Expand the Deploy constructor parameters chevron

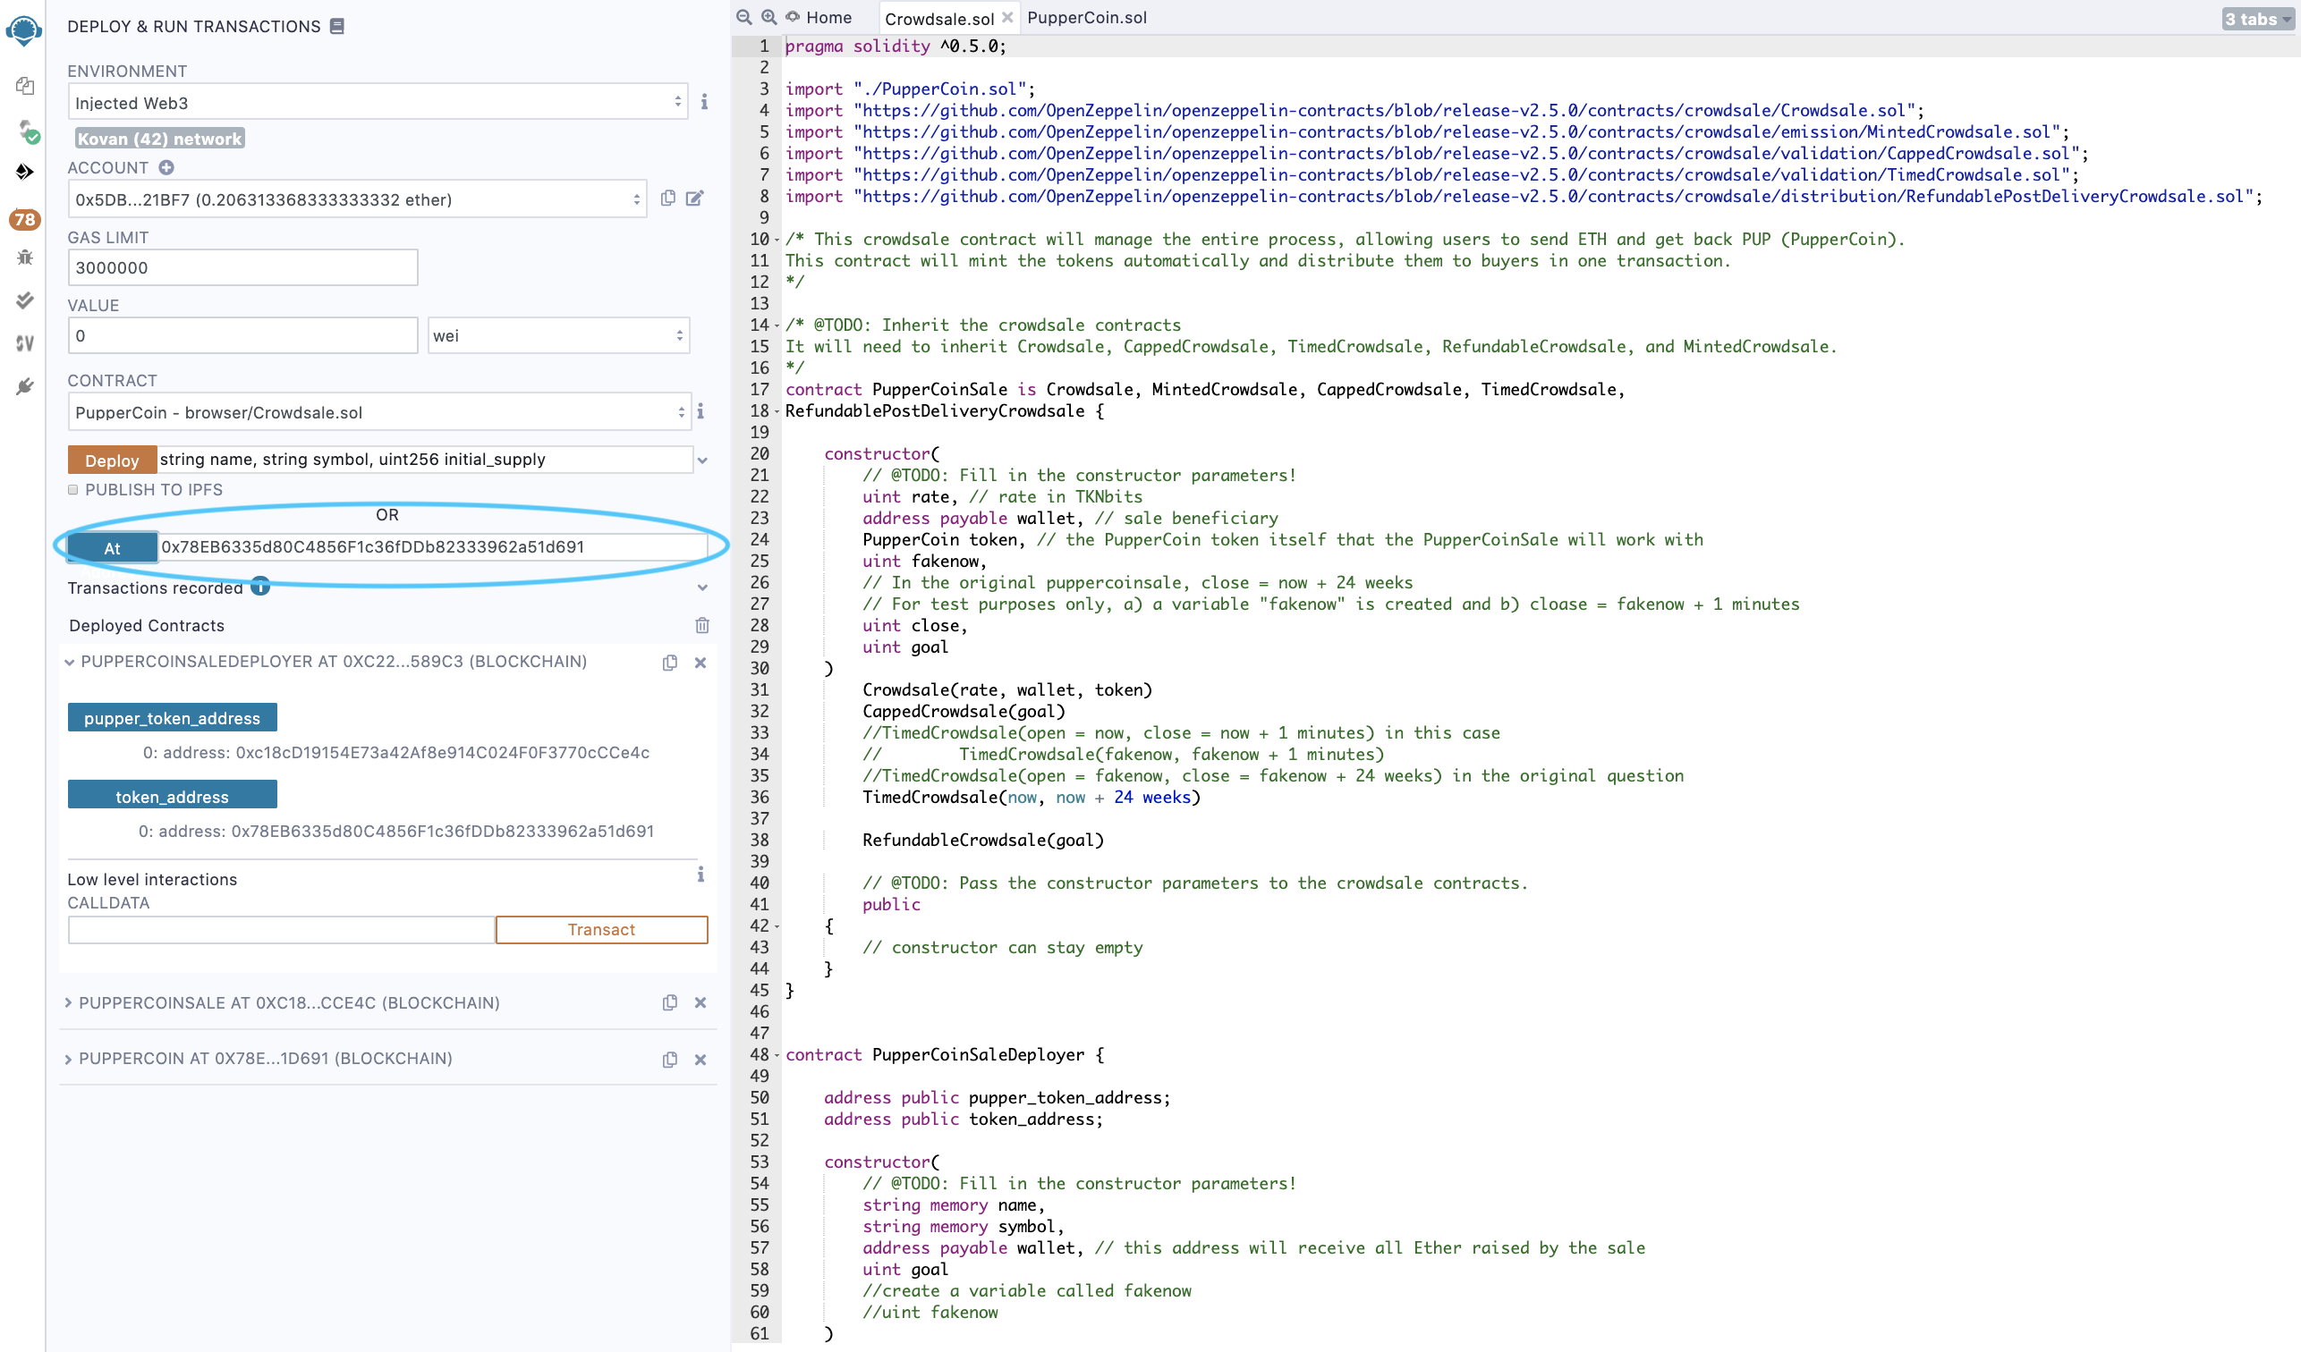702,461
